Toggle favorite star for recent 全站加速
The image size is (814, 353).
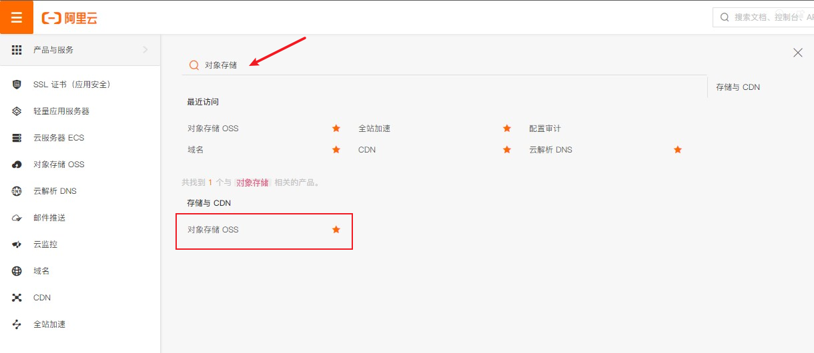click(507, 128)
